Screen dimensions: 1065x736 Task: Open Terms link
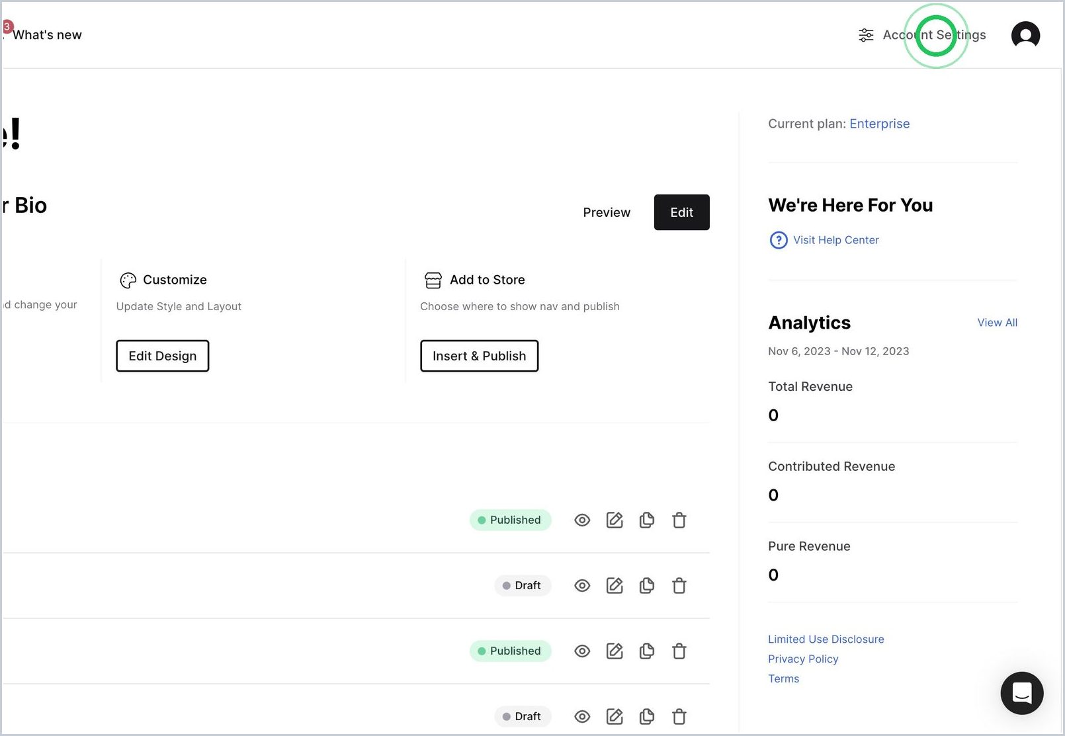pyautogui.click(x=783, y=679)
